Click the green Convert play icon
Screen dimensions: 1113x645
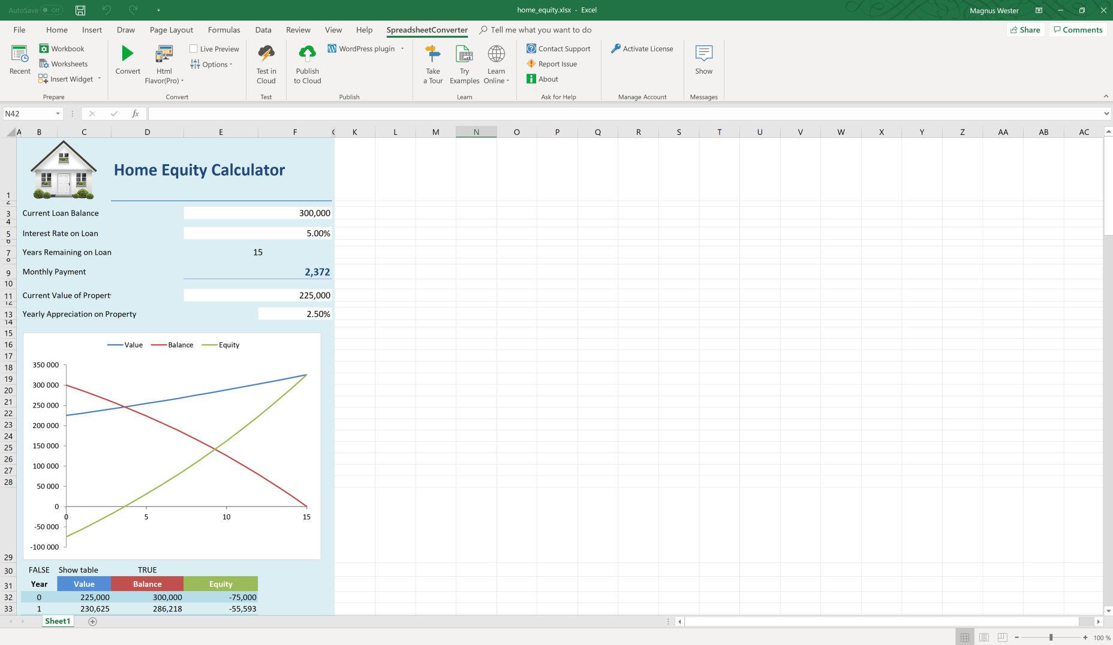coord(127,53)
